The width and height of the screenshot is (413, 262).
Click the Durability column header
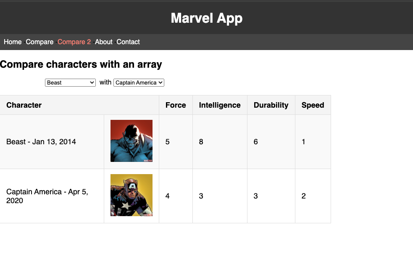pos(271,105)
